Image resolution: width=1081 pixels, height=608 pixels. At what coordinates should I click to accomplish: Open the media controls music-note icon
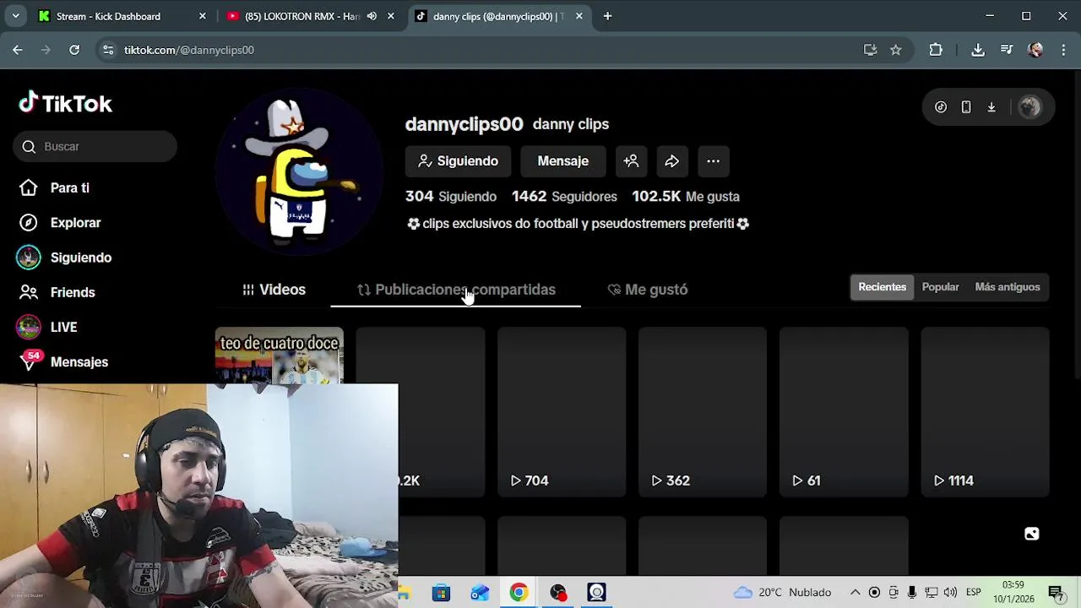[x=1007, y=50]
